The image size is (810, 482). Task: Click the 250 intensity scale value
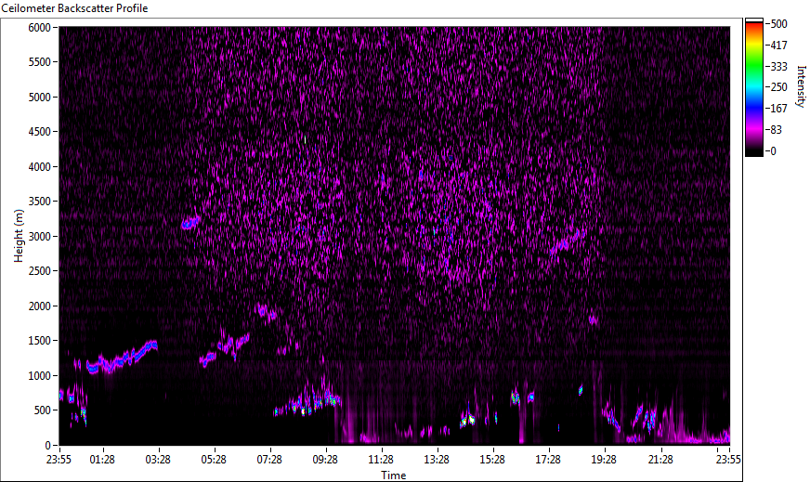(x=778, y=87)
